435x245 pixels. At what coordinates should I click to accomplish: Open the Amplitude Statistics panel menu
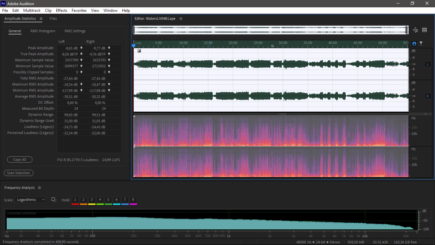point(41,19)
